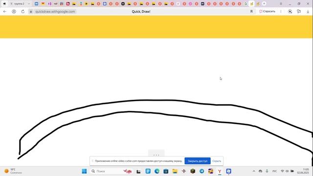Click the cloud icon in system tray

click(x=260, y=171)
